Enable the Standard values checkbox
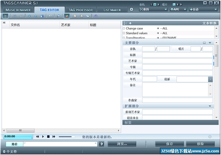 pos(124,33)
